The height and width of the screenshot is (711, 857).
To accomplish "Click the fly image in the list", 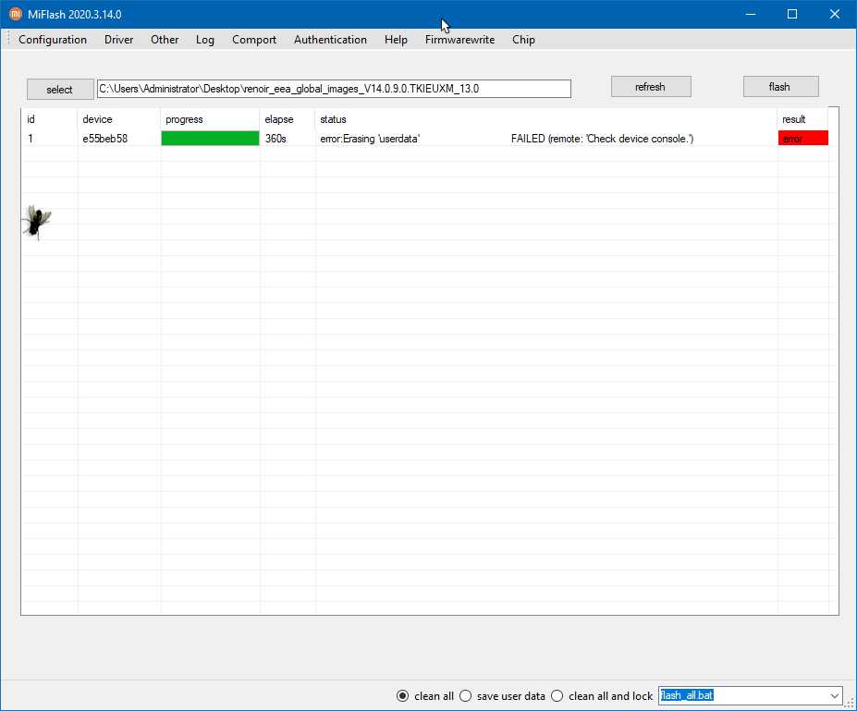I will tap(37, 222).
